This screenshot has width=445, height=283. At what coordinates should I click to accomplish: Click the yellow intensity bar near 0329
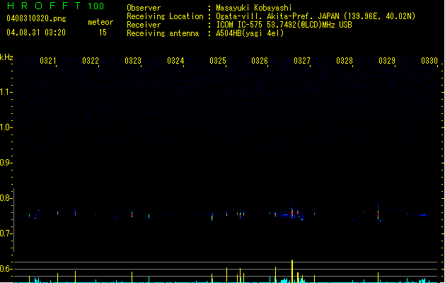pos(378,277)
